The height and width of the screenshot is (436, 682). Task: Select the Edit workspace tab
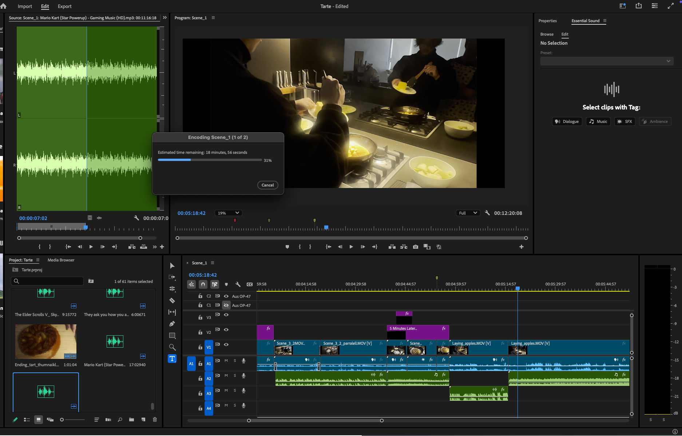(x=45, y=6)
